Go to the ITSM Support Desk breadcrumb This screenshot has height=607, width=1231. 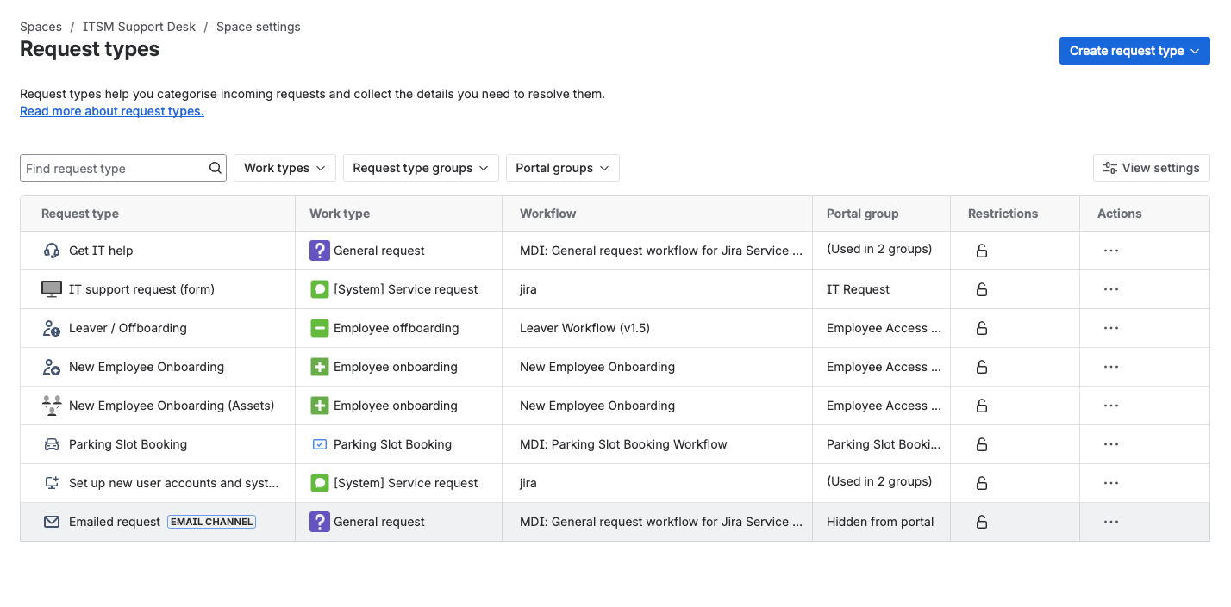coord(139,27)
